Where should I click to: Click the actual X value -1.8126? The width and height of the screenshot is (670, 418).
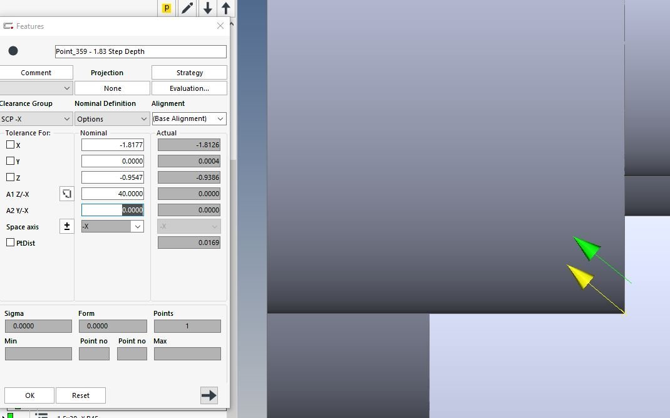(x=189, y=145)
